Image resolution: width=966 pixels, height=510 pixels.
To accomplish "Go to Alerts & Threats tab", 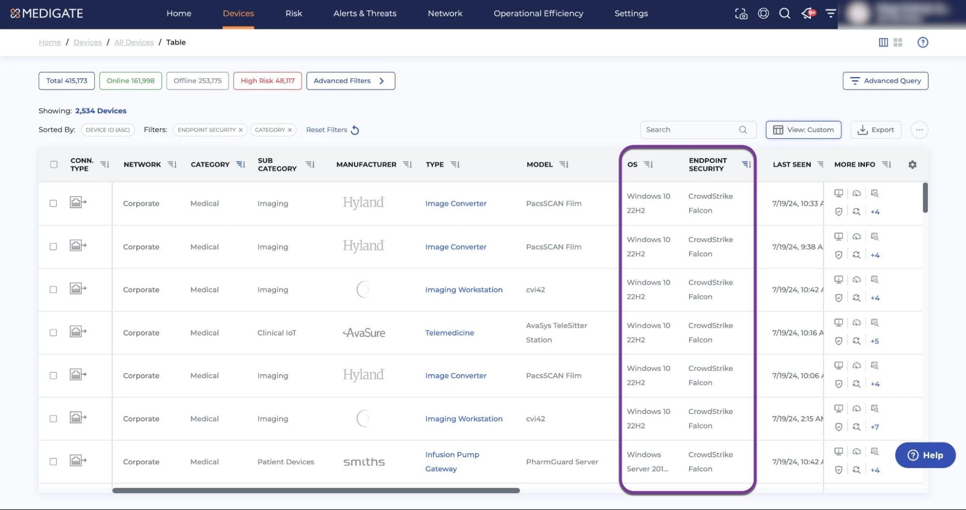I will pyautogui.click(x=364, y=14).
